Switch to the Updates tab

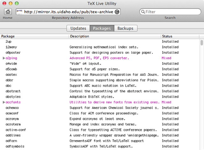click(78, 28)
